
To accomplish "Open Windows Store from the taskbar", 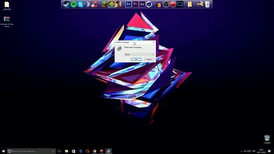I will point(74,151).
